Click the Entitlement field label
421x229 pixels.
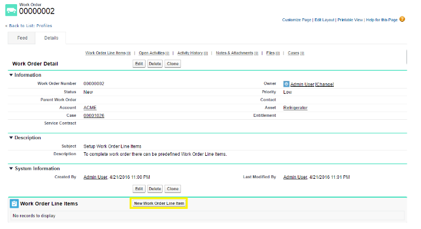[x=265, y=115]
